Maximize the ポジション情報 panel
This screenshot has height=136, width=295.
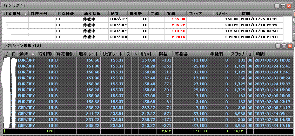[x=284, y=46]
